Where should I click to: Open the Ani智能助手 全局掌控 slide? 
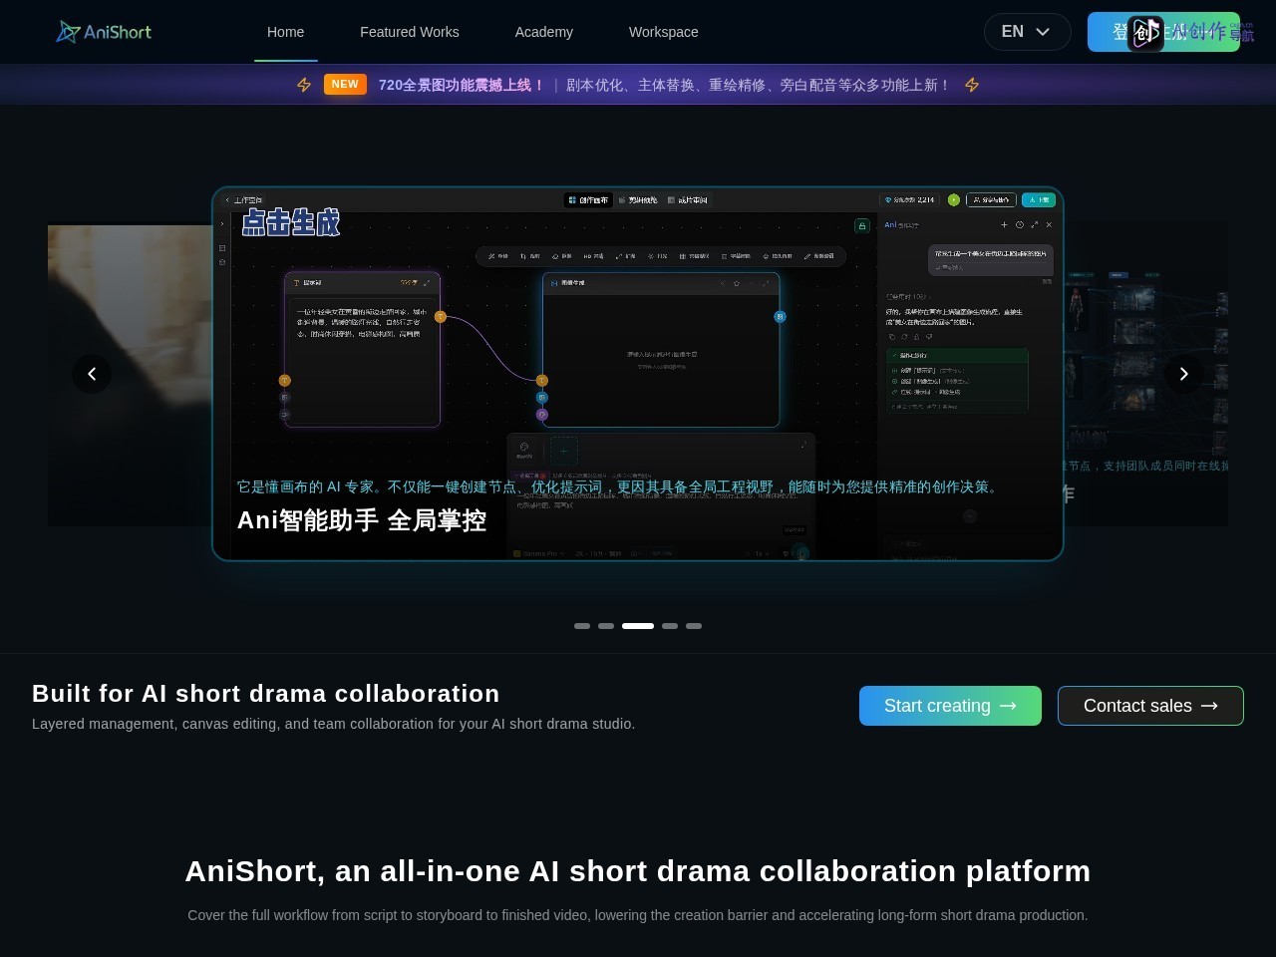[638, 374]
